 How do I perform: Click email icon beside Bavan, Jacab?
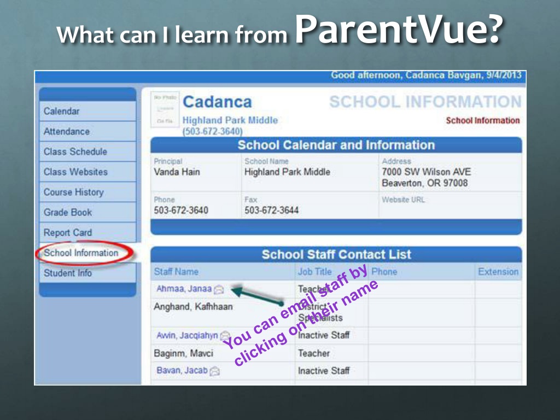coord(214,371)
